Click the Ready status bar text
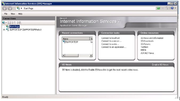The height and width of the screenshot is (101, 180). (x=5, y=97)
